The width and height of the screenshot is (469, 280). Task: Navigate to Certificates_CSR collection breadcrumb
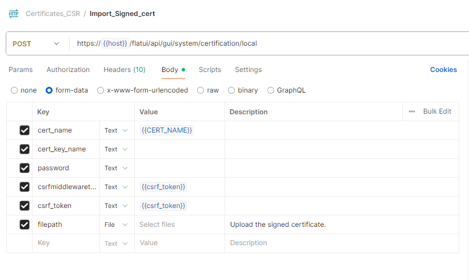53,13
